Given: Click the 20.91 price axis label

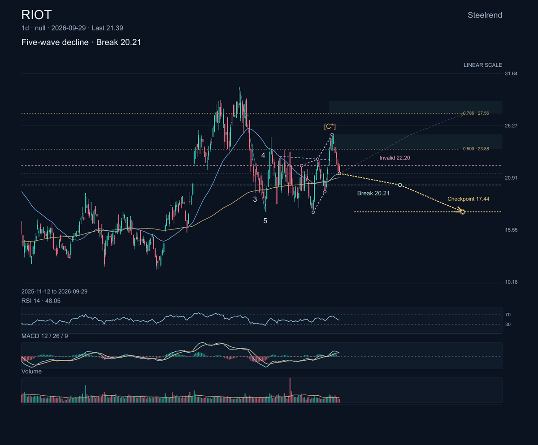Looking at the screenshot, I should point(511,178).
